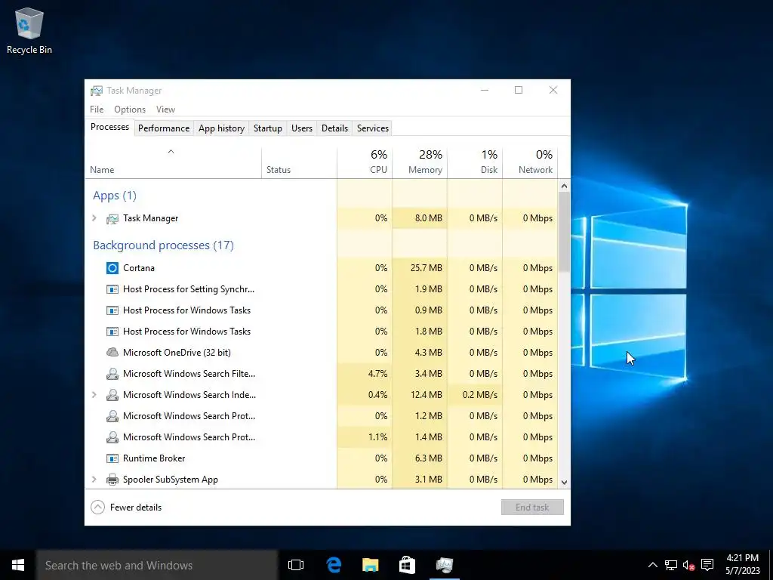The image size is (773, 580).
Task: Select the Microsoft OneDrive (32 bit) row
Action: coord(322,353)
